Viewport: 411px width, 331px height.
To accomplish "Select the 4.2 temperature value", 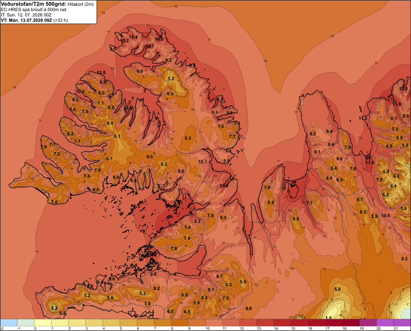I will click(x=396, y=176).
